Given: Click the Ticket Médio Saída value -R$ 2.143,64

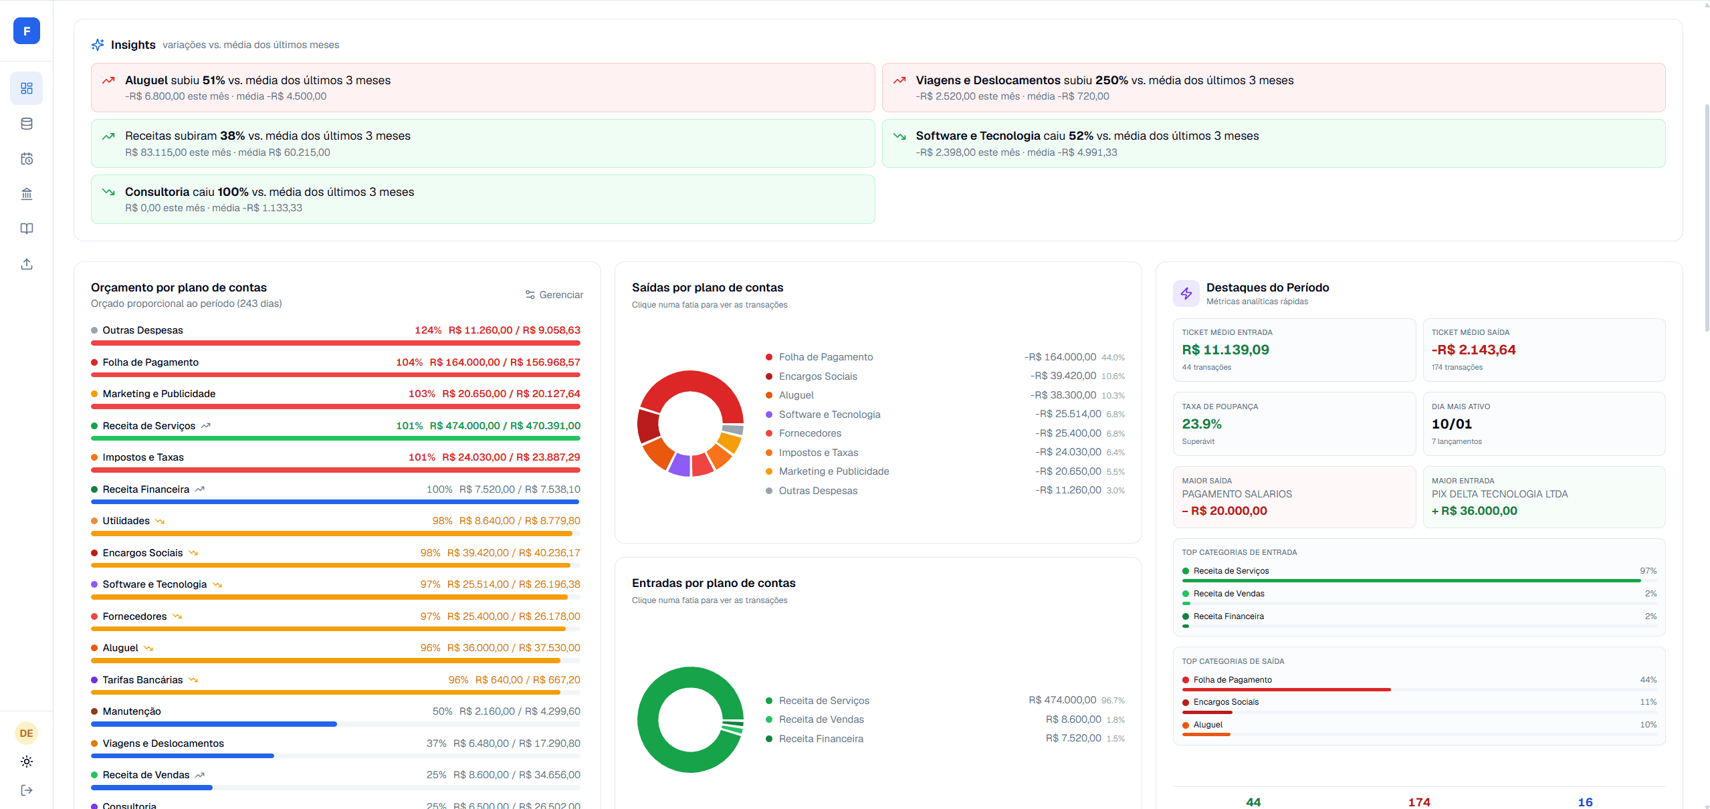Looking at the screenshot, I should 1473,350.
